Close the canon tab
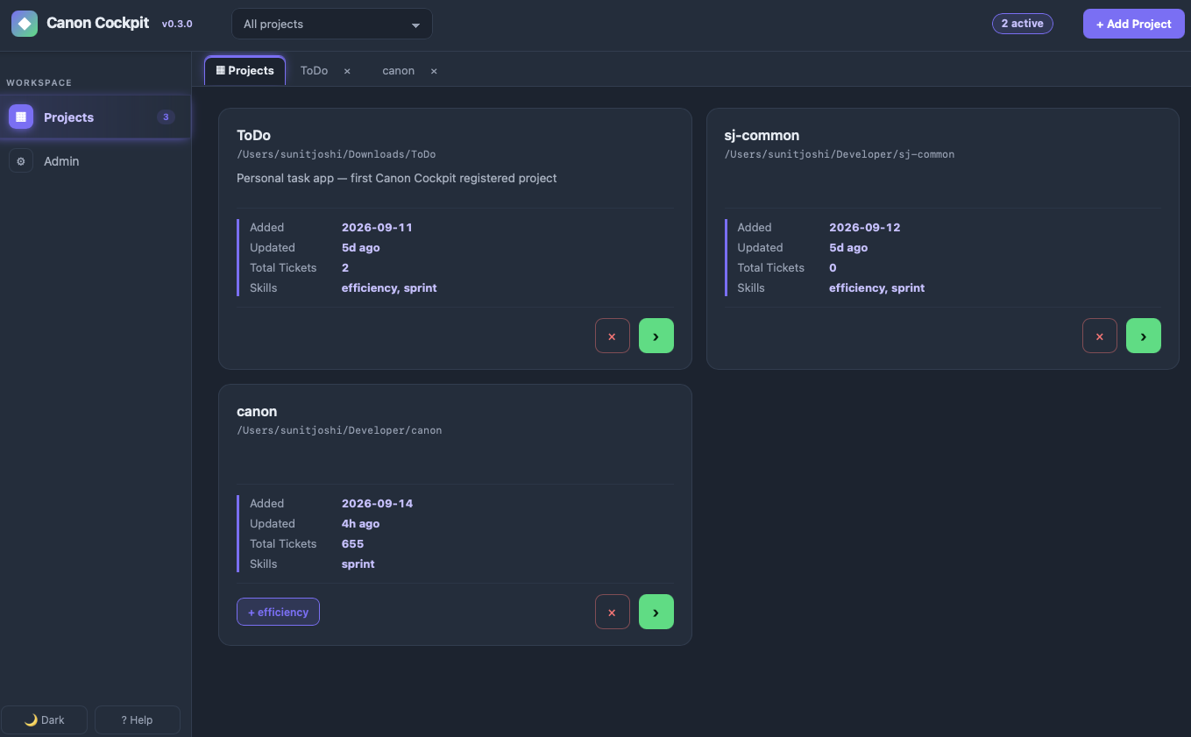 tap(434, 71)
